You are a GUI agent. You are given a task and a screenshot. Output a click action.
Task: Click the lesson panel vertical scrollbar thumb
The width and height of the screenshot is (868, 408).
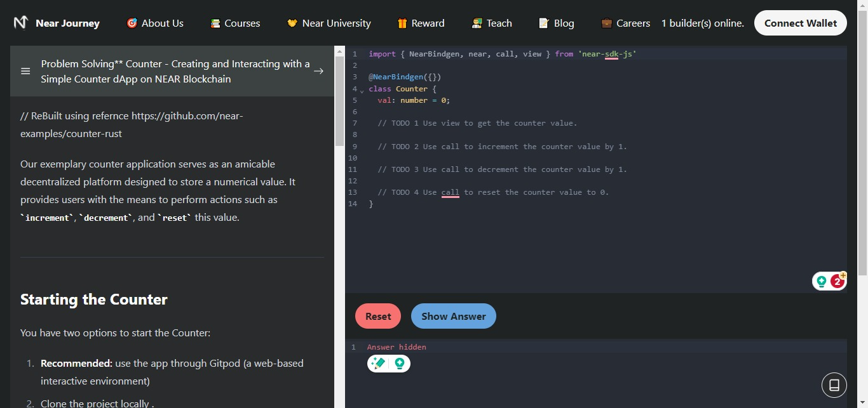point(340,102)
